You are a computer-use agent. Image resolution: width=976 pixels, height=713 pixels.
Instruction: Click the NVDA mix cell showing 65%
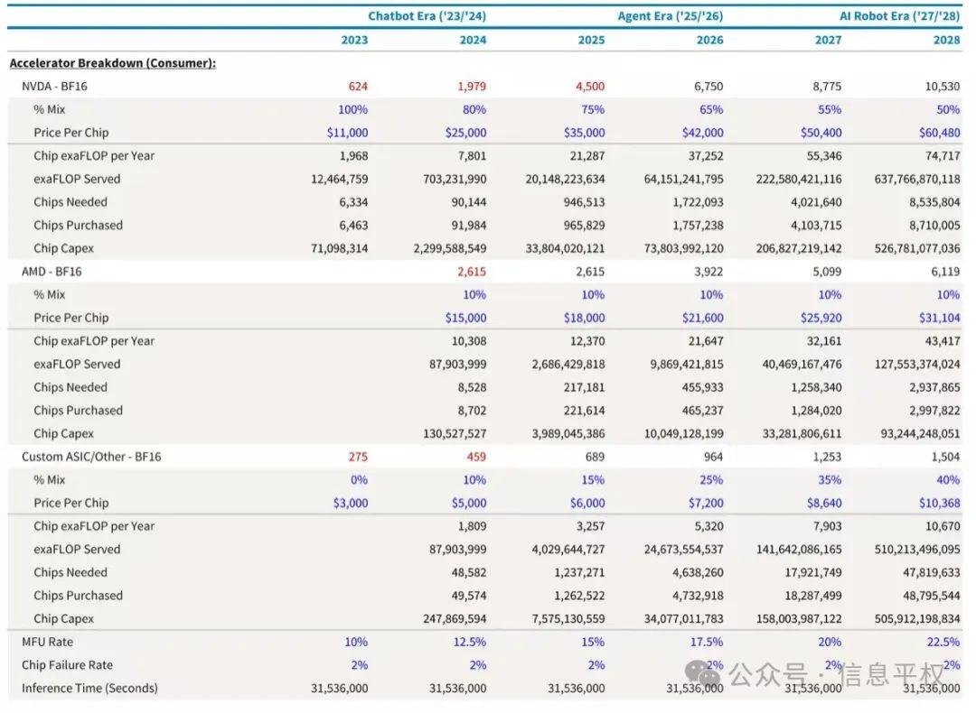[711, 109]
